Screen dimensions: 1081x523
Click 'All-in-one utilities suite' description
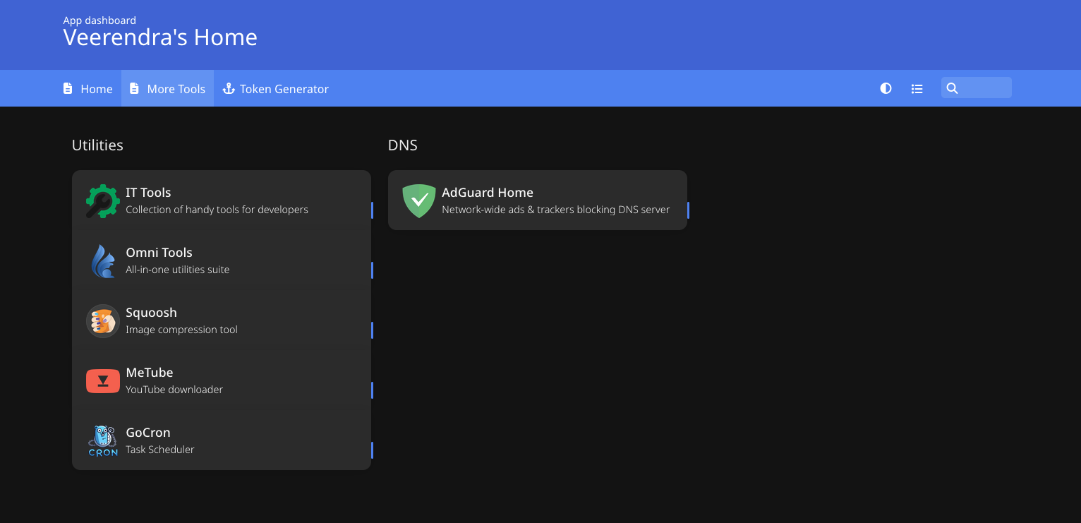tap(177, 270)
